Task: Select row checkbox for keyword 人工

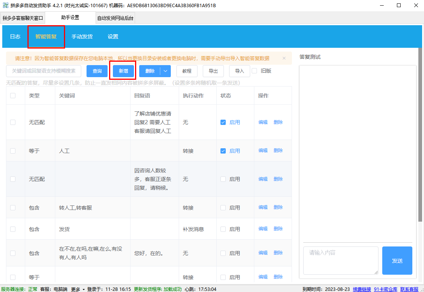Action: (13, 151)
